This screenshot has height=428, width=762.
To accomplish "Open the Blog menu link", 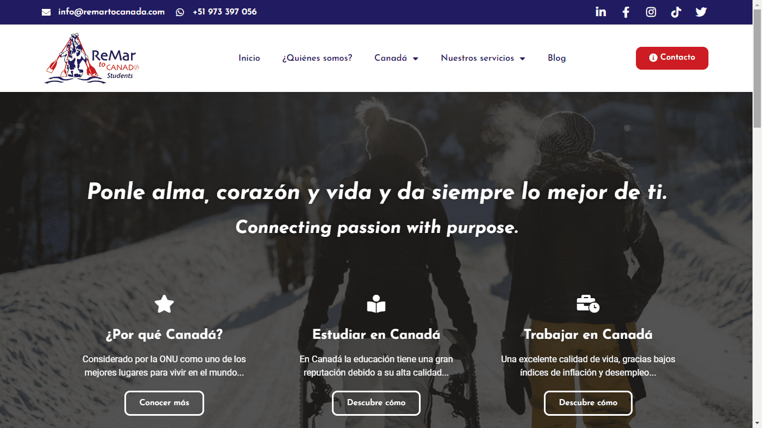I will (557, 58).
